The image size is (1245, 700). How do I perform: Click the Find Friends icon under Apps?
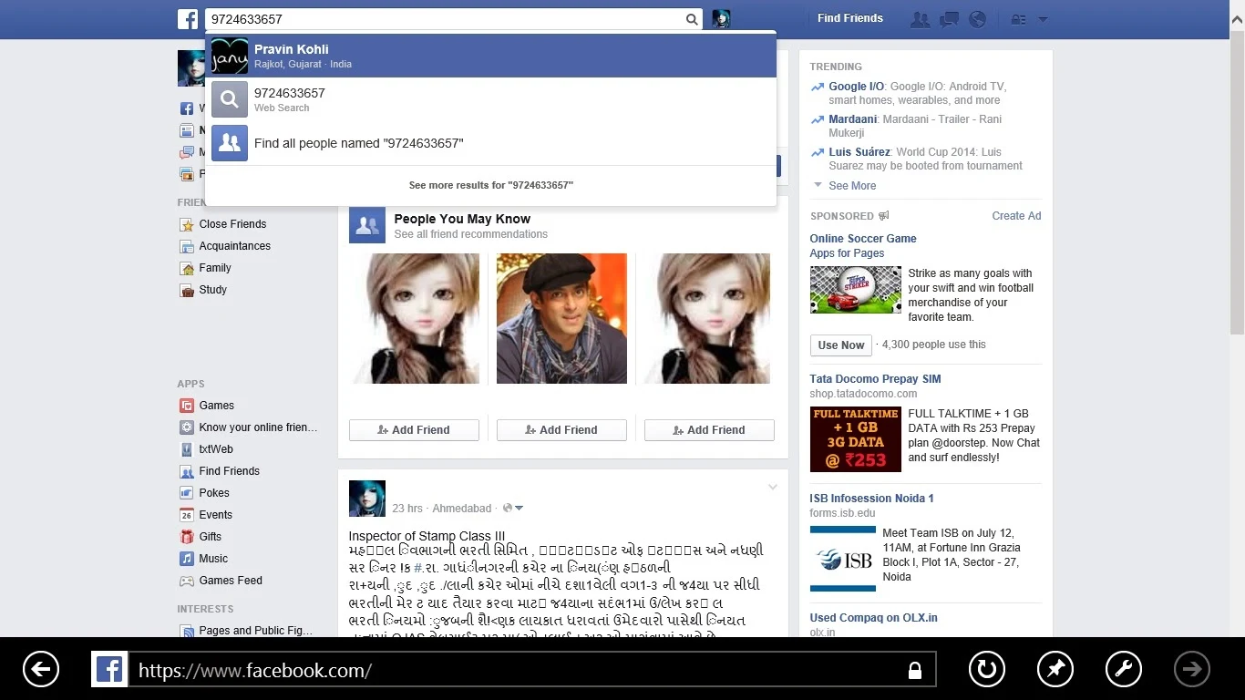click(187, 471)
